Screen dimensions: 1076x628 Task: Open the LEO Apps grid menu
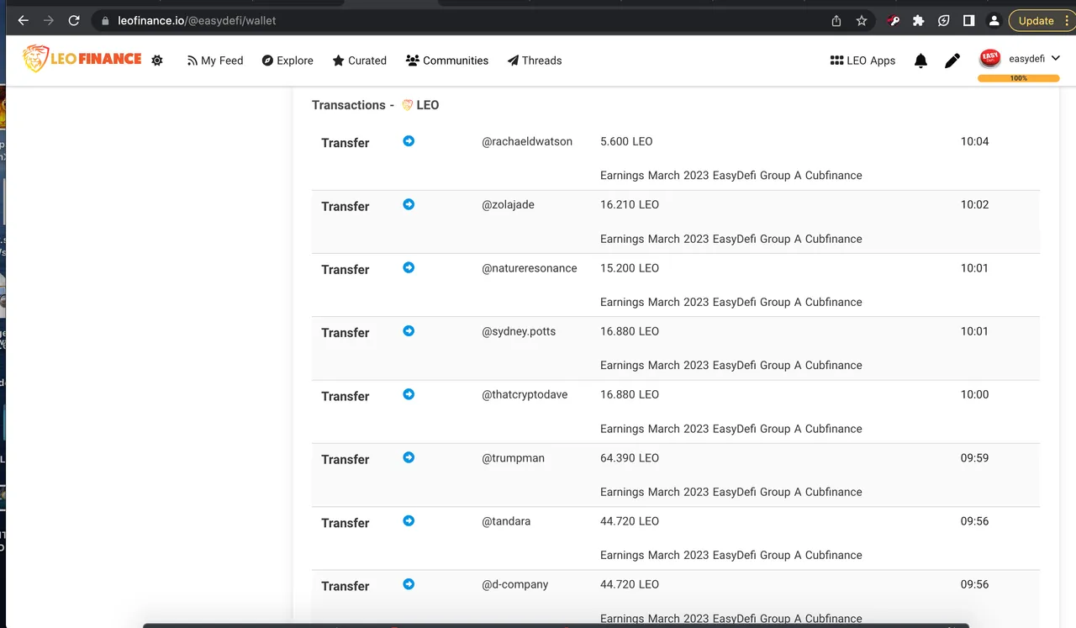[x=862, y=61]
